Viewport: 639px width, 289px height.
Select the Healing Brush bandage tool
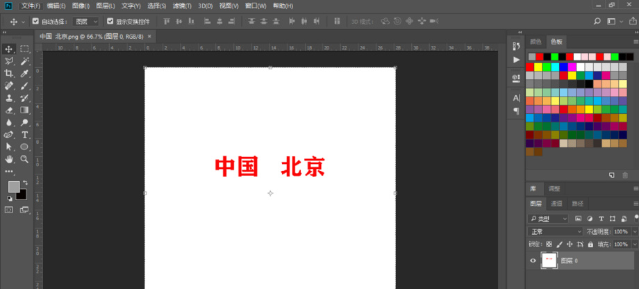(9, 85)
